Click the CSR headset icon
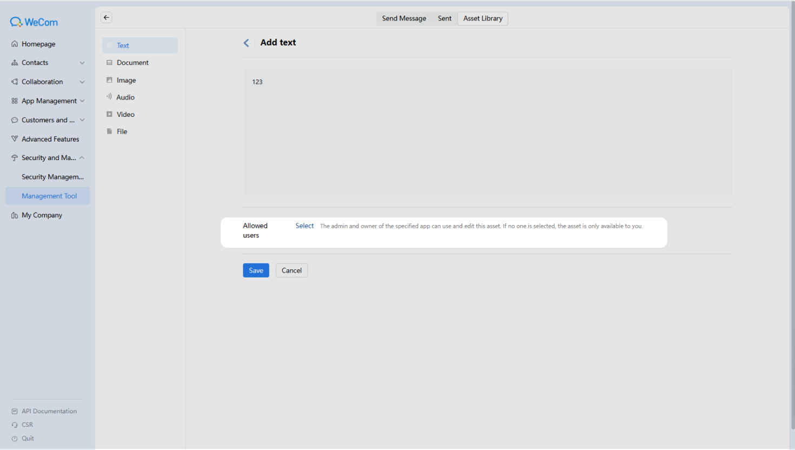 [x=15, y=425]
